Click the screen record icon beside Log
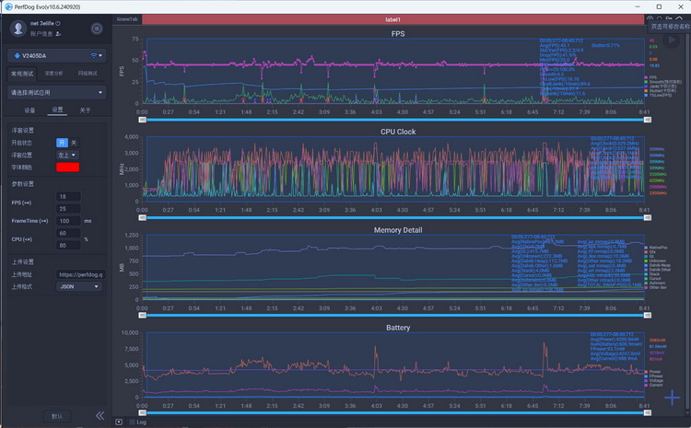 pyautogui.click(x=119, y=422)
